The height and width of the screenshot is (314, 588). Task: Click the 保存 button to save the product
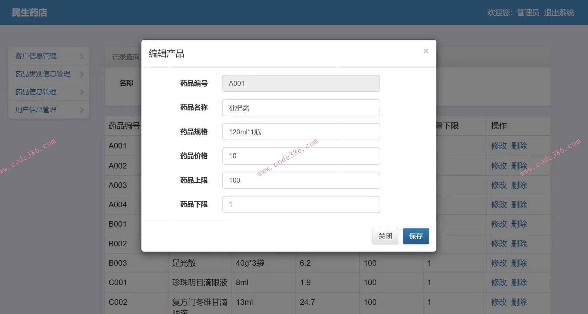pos(415,236)
